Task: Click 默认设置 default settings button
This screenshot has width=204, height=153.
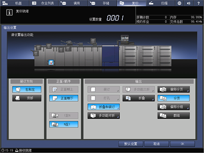Action: point(131,144)
